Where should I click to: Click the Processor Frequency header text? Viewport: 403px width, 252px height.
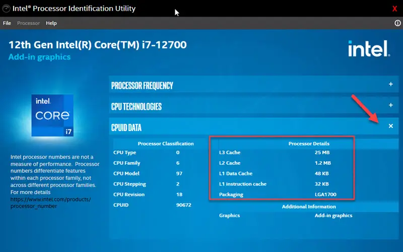(x=142, y=86)
